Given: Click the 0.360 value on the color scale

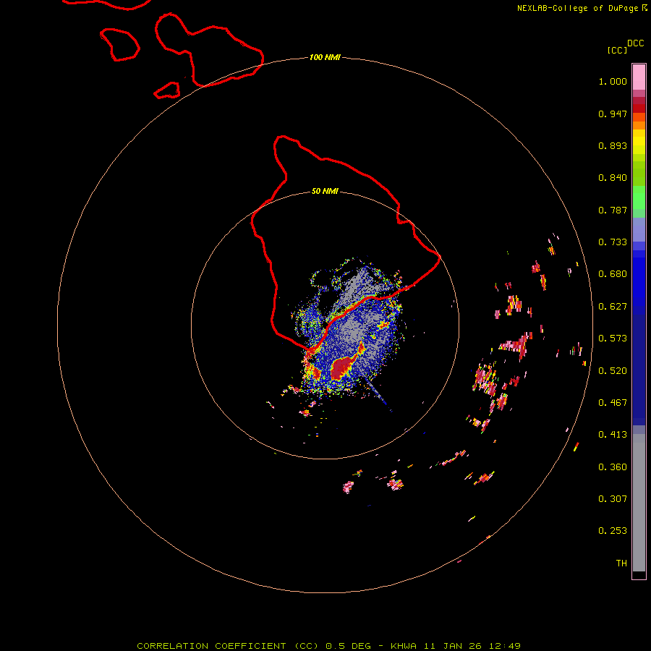Looking at the screenshot, I should click(x=613, y=467).
